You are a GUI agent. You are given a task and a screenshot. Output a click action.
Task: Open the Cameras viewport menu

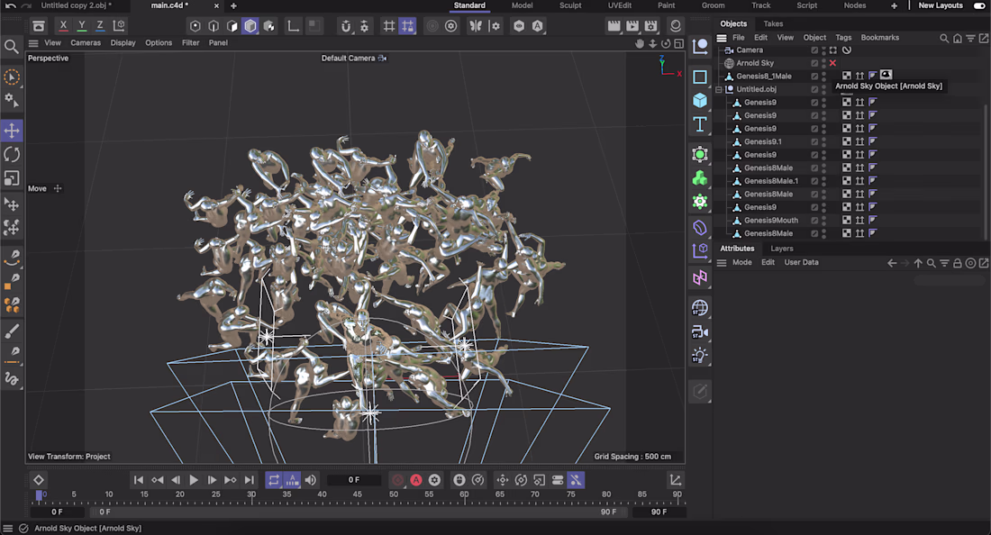(x=86, y=42)
